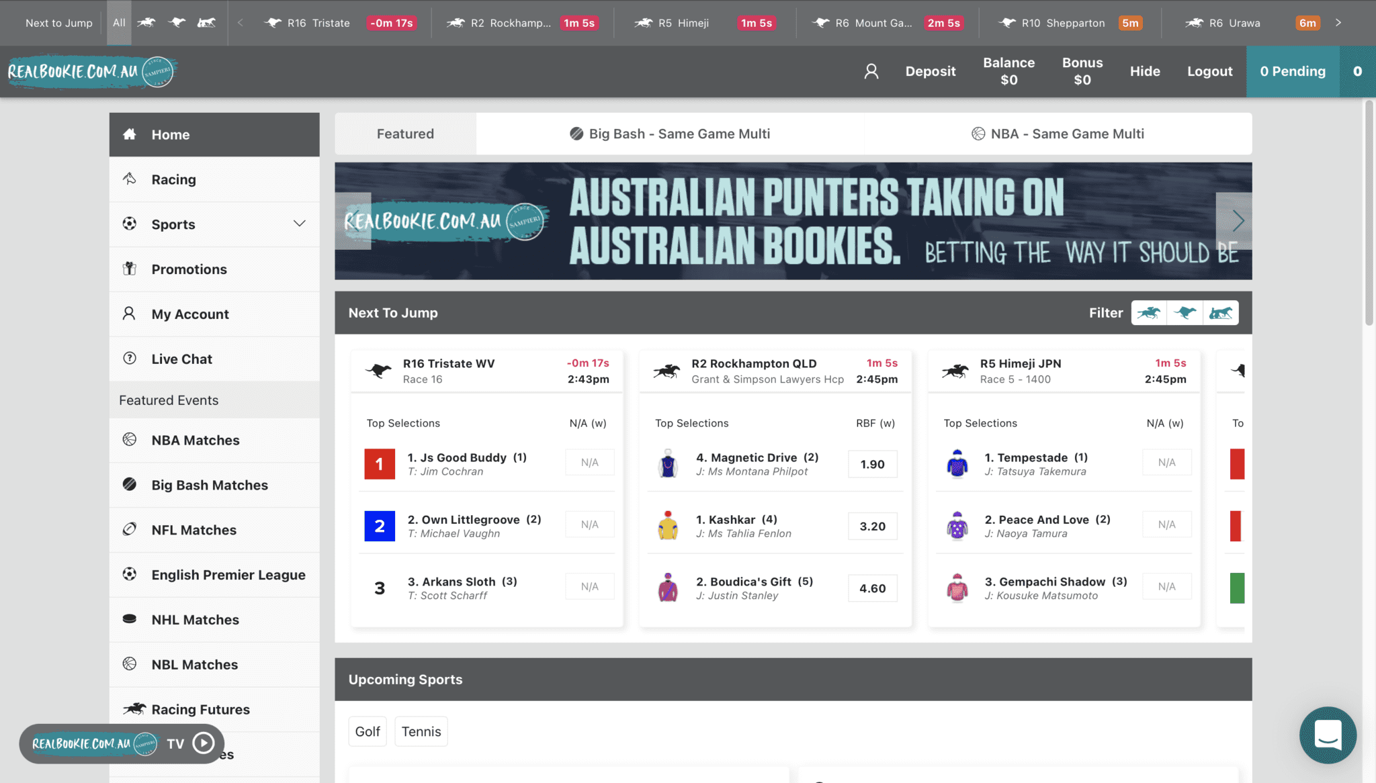This screenshot has height=783, width=1376.
Task: Click the next races arrow in top bar
Action: pos(1338,23)
